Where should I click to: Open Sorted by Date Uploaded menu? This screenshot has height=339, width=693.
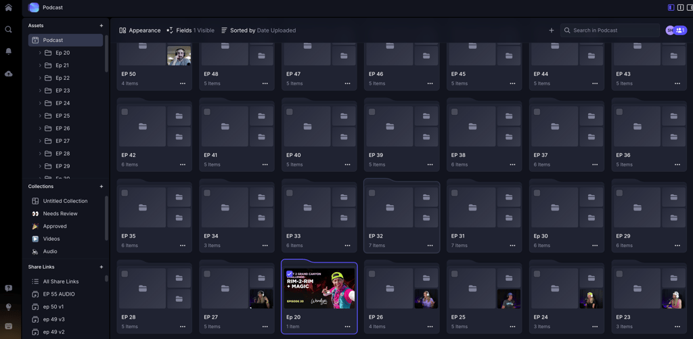tap(259, 30)
